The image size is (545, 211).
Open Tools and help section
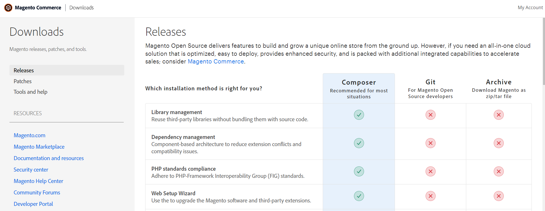pos(30,92)
